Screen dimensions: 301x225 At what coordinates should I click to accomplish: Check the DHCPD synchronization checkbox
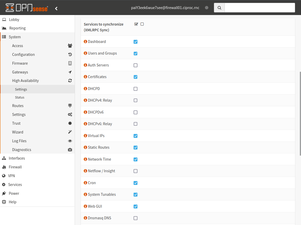(x=135, y=89)
